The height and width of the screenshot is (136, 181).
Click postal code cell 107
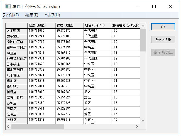pyautogui.click(x=126, y=103)
